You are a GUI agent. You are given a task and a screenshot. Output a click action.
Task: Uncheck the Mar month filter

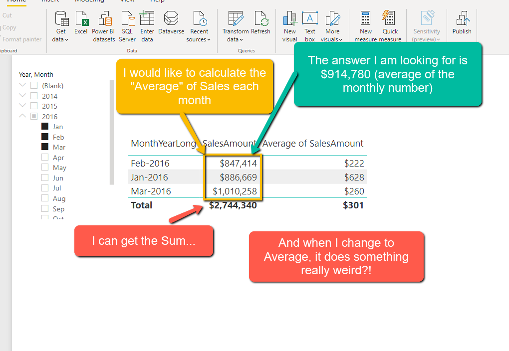pos(43,147)
